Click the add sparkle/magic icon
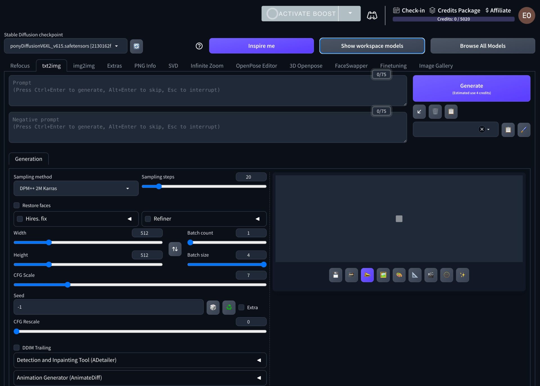Image resolution: width=540 pixels, height=386 pixels. (x=463, y=275)
